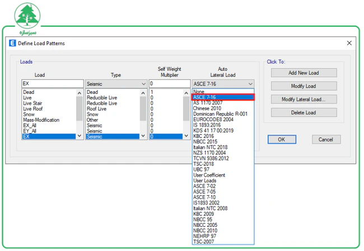
Task: Click Self Weight value 1 for Dead
Action: (166, 92)
